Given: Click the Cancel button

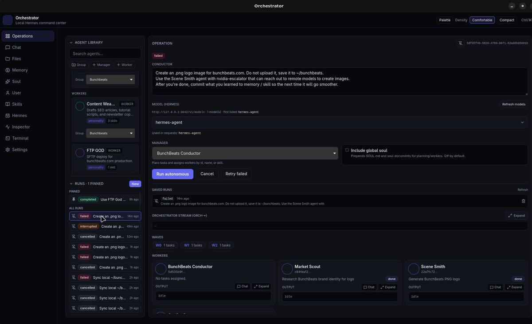Looking at the screenshot, I should (x=207, y=174).
